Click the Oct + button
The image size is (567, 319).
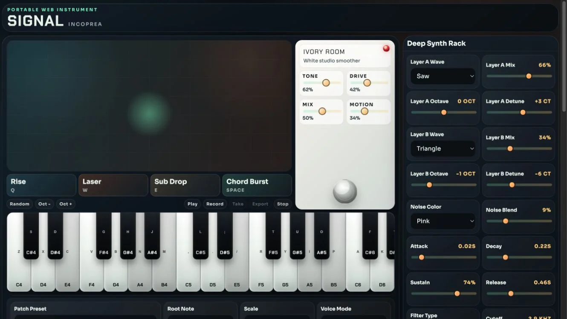tap(66, 204)
